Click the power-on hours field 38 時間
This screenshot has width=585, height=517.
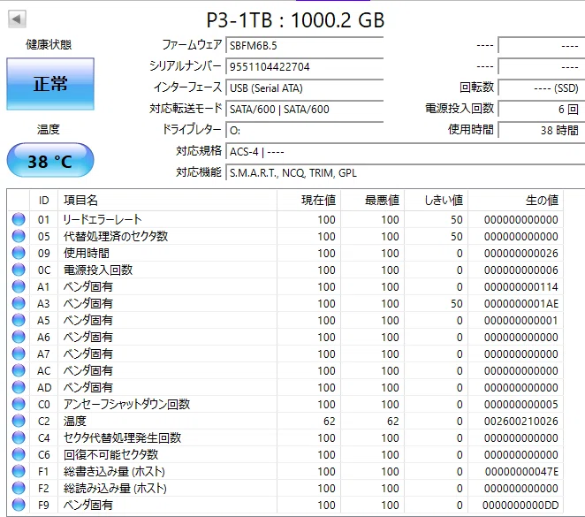point(542,131)
